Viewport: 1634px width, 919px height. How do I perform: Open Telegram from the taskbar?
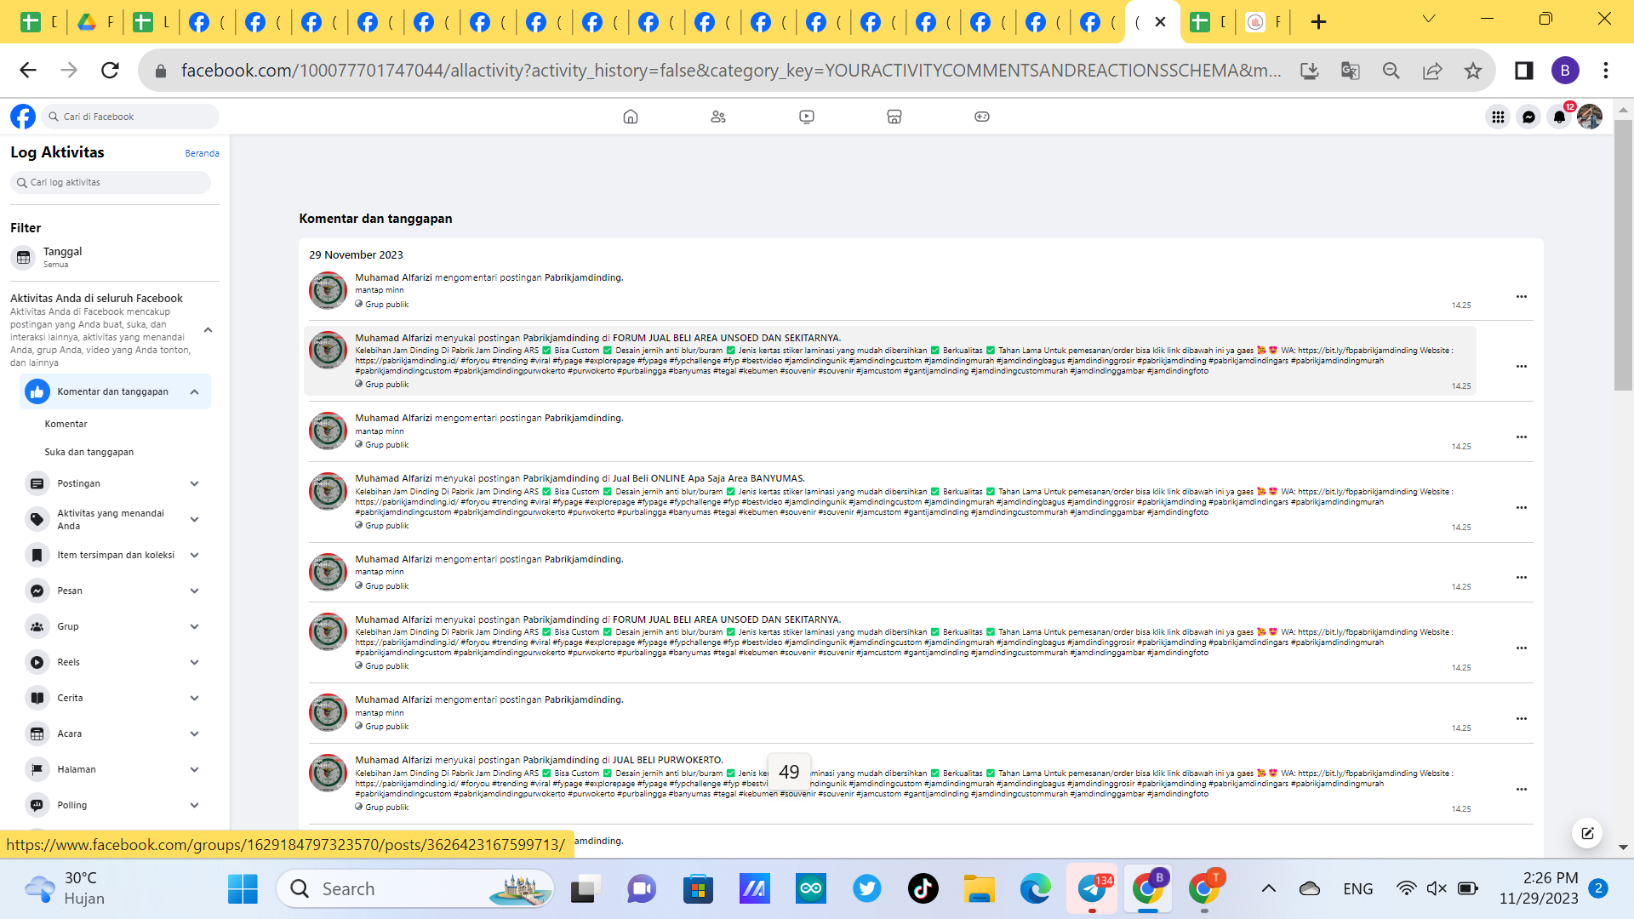pyautogui.click(x=1092, y=888)
